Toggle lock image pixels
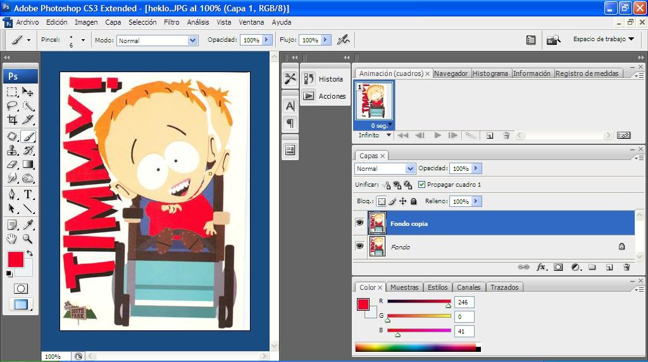 pos(392,201)
